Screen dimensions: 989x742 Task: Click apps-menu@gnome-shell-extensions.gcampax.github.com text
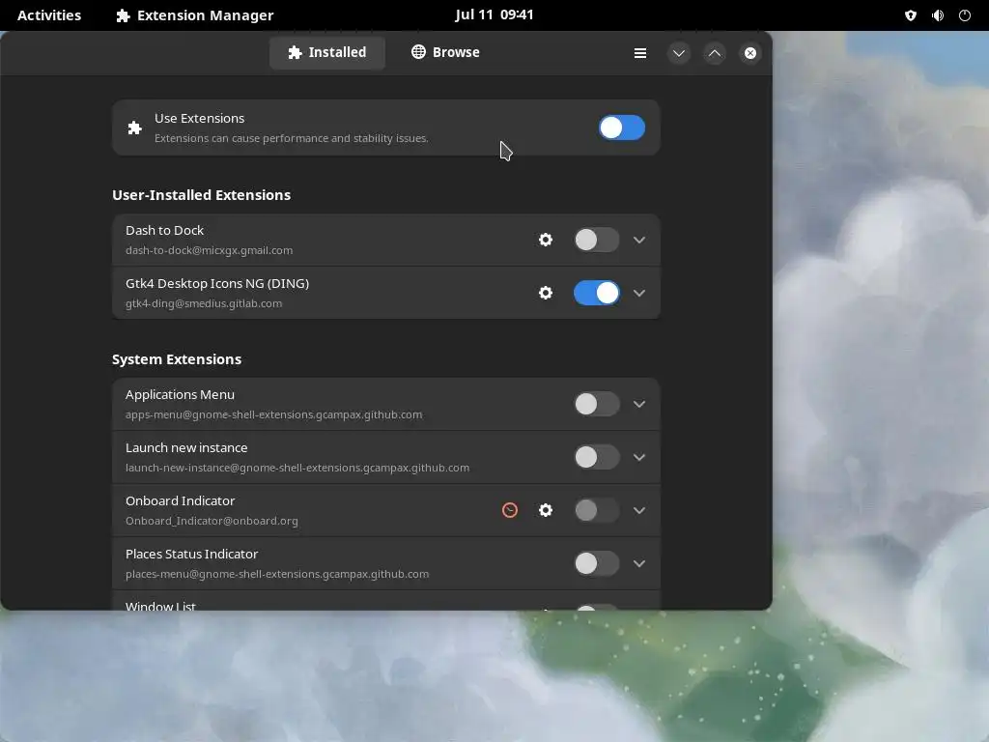(x=273, y=414)
